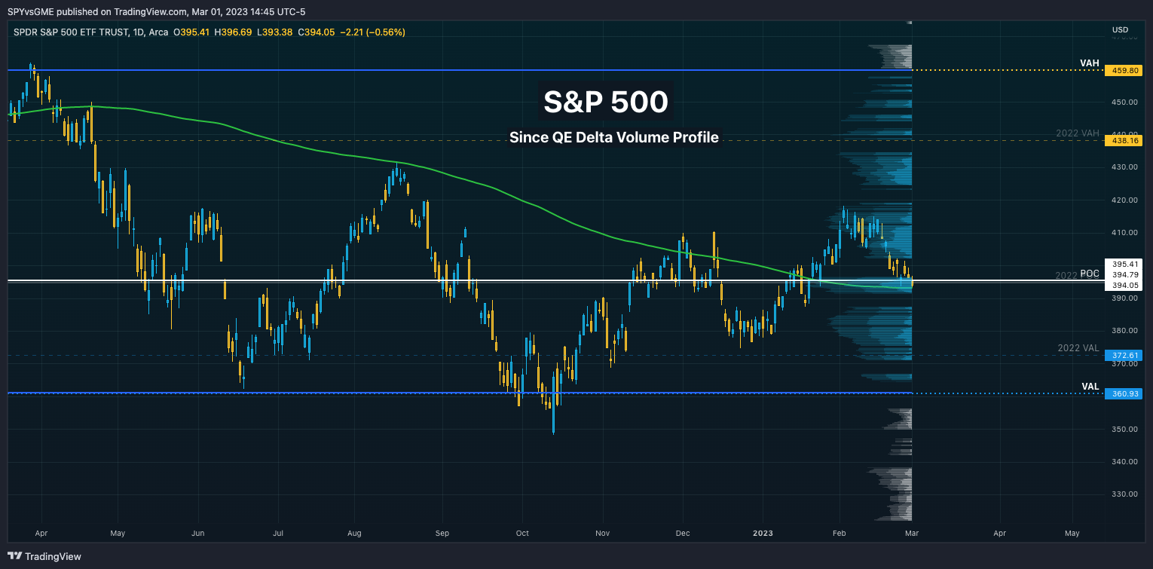Click the 'Since QE Delta Volume Profile' subtitle
Image resolution: width=1153 pixels, height=569 pixels.
click(x=614, y=137)
